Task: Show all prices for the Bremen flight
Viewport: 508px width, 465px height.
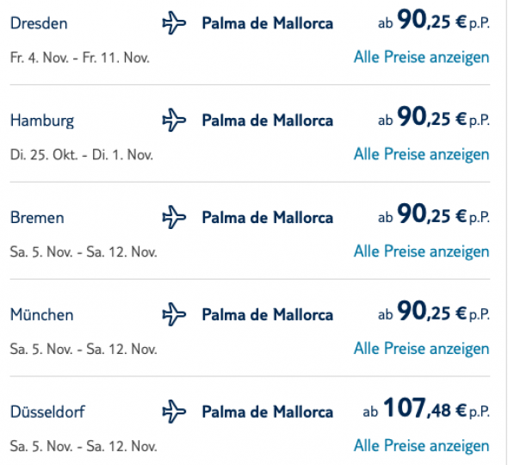Action: 422,251
